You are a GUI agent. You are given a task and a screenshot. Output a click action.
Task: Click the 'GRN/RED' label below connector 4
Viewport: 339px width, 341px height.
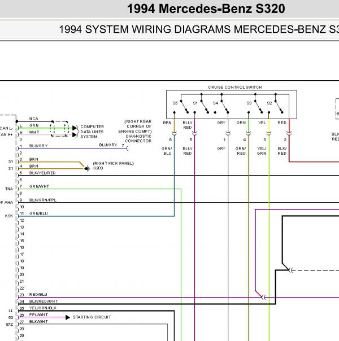241,151
